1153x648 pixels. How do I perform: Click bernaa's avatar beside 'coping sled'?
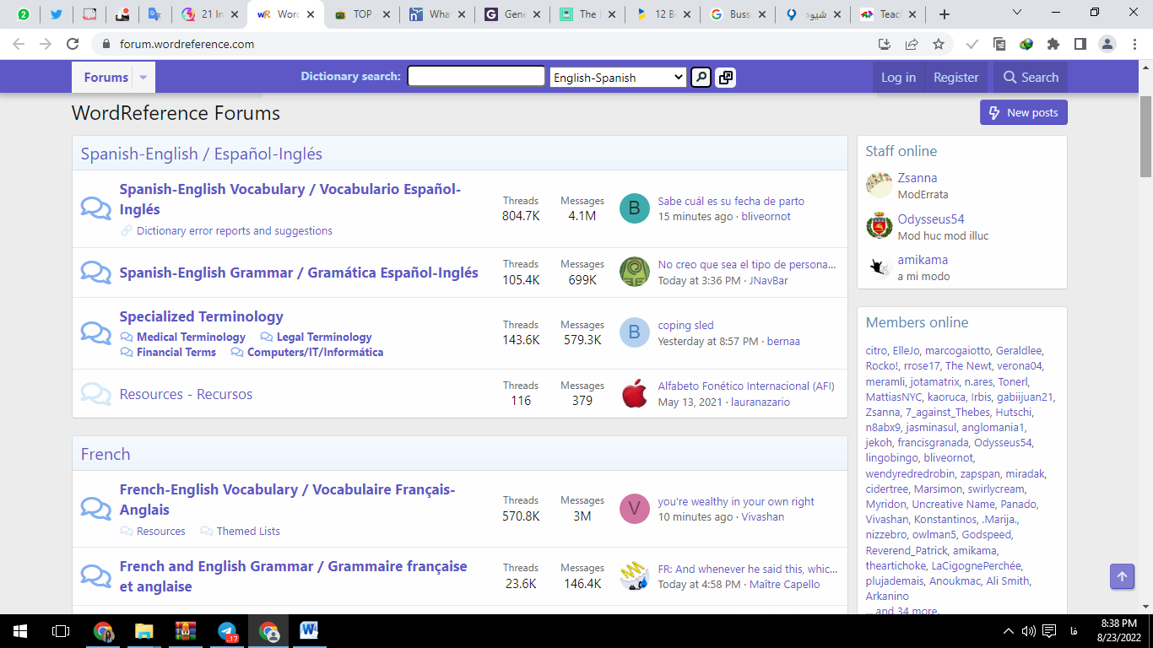coord(635,333)
